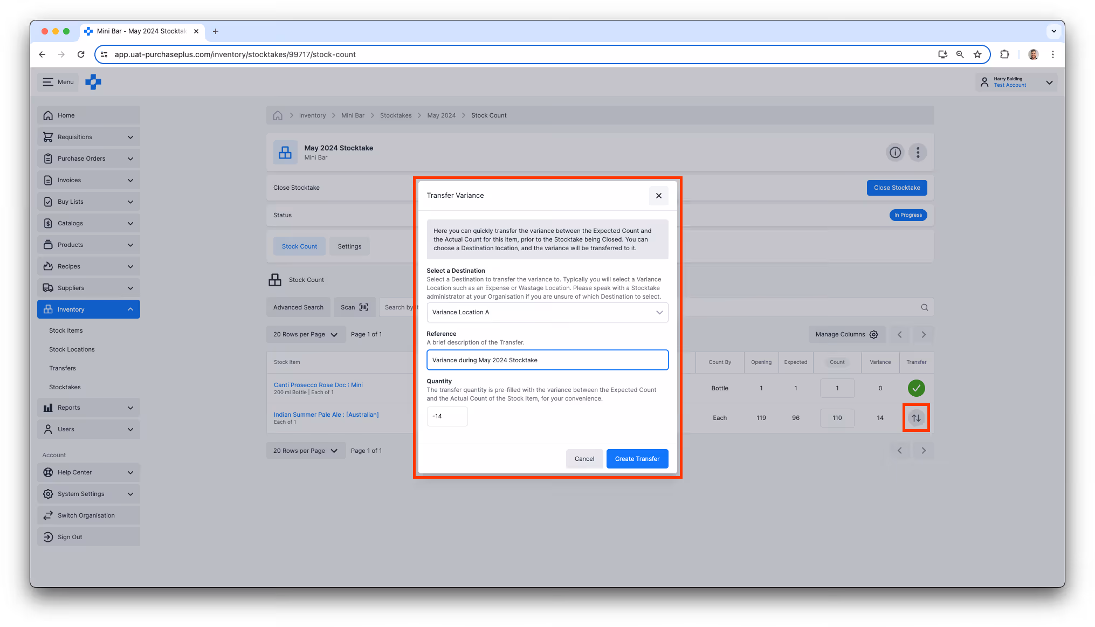
Task: Click the home icon in the breadcrumb
Action: (278, 115)
